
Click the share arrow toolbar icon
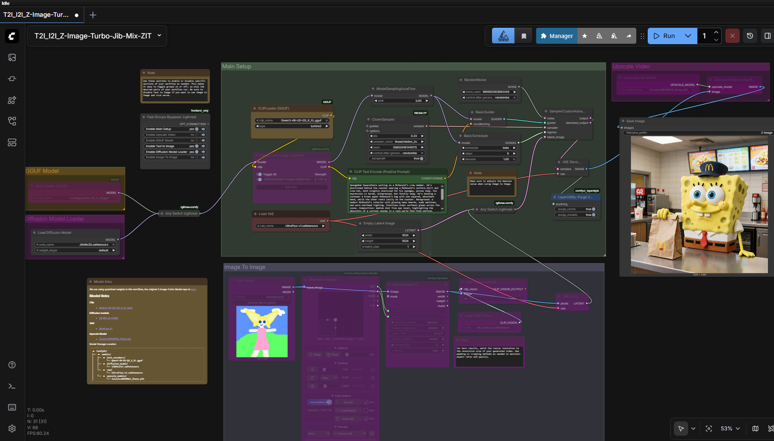pyautogui.click(x=629, y=36)
